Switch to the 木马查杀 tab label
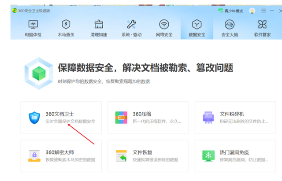The image size is (282, 181). click(x=66, y=35)
